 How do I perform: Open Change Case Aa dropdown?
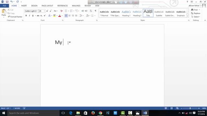(56, 11)
